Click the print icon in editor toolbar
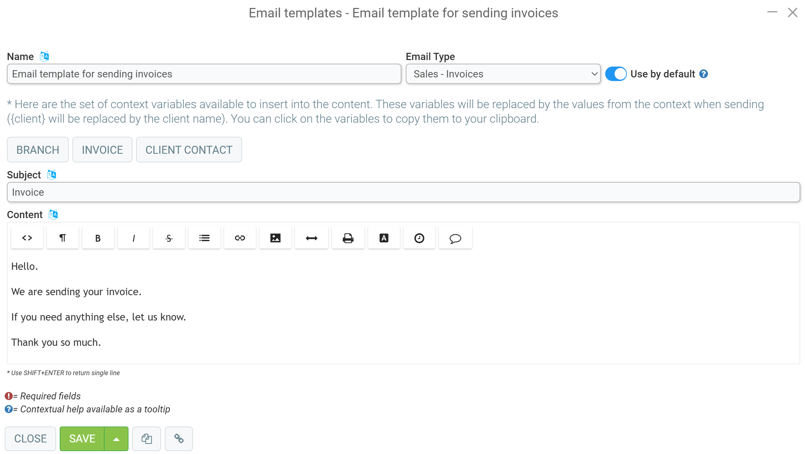 pos(348,238)
